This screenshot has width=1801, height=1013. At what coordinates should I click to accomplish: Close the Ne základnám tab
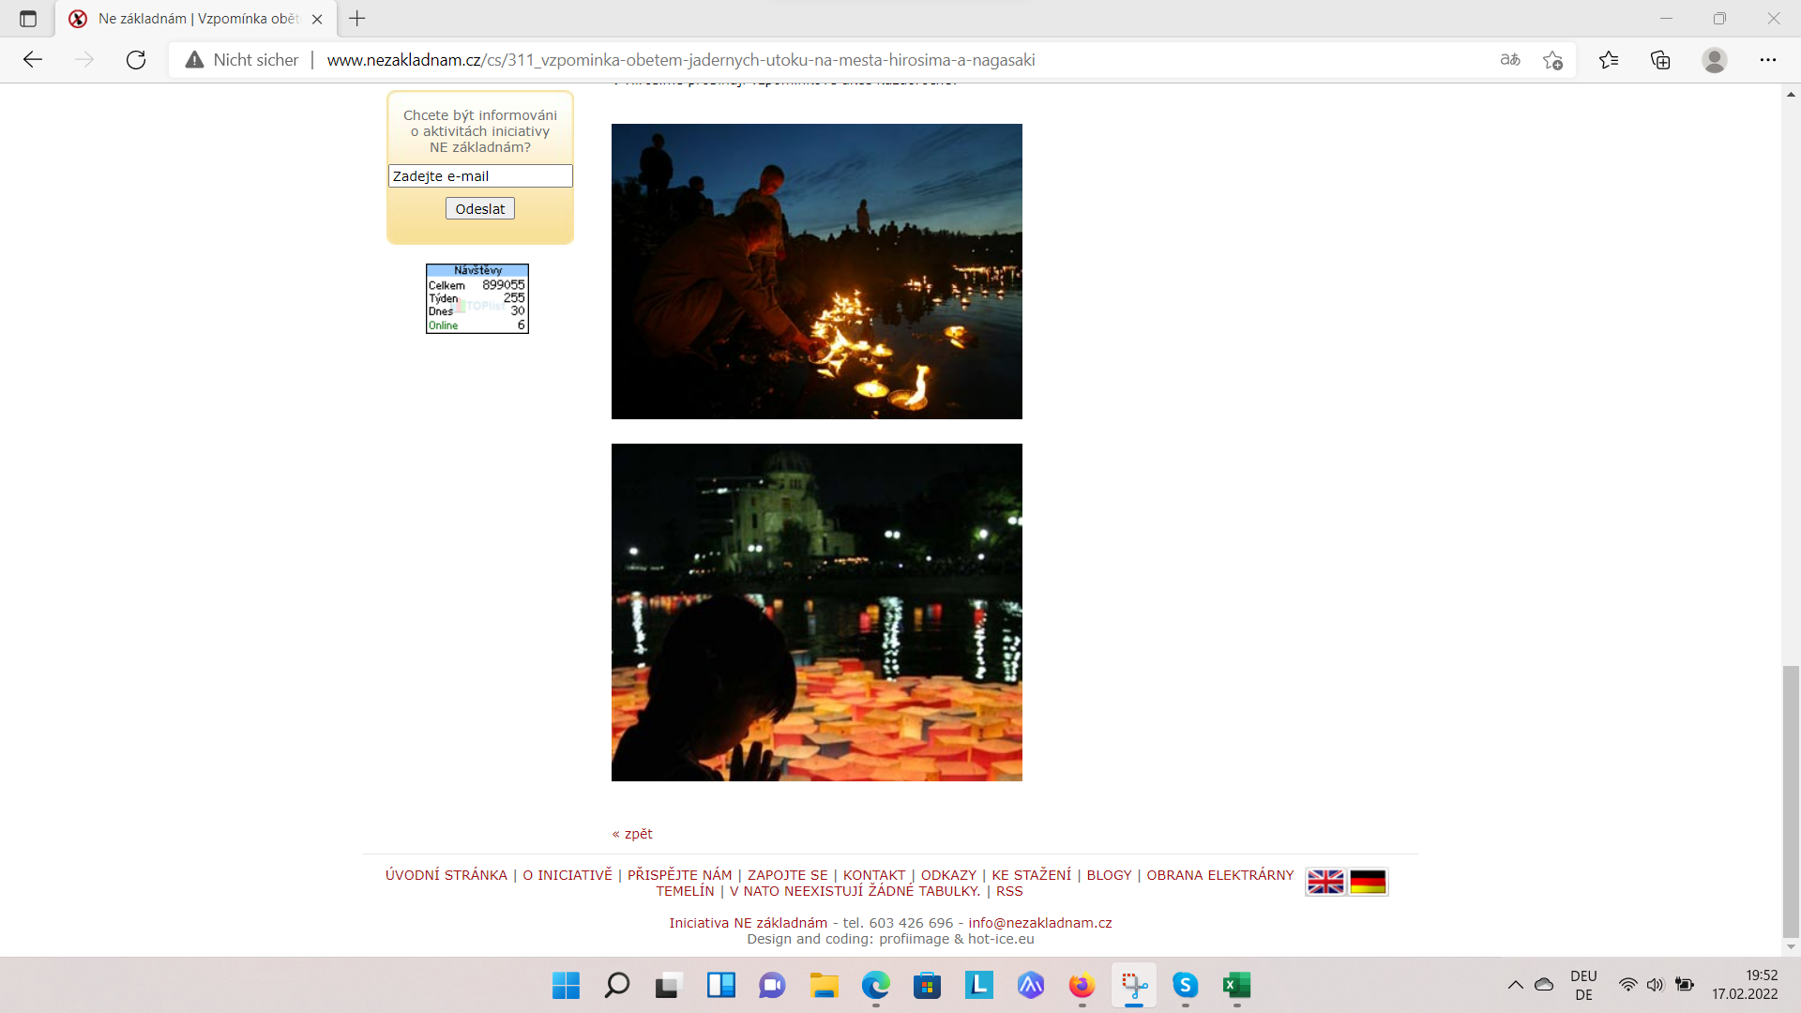[317, 19]
